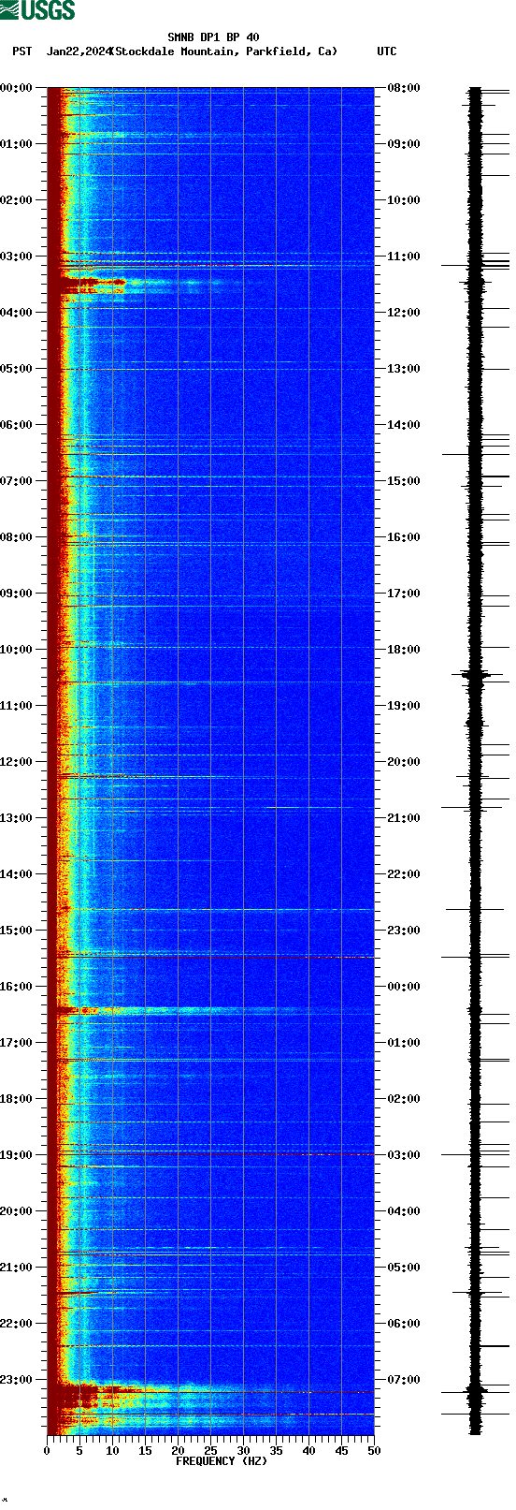Click the title text "SMNB DP1 BP 40"

[x=213, y=38]
